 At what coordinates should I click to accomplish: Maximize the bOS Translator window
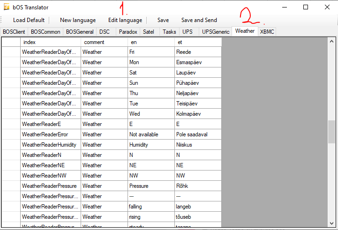(x=305, y=7)
